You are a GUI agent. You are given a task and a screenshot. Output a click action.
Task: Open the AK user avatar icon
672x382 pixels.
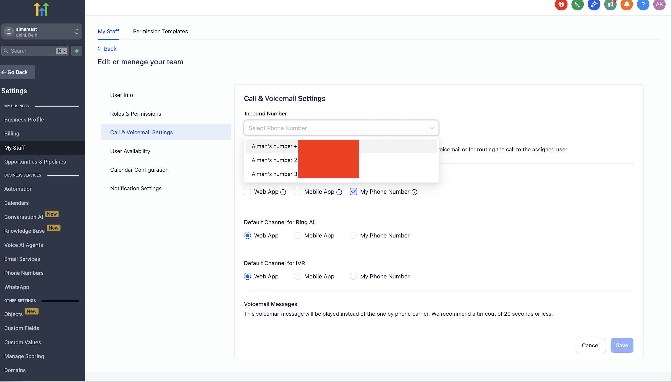click(659, 5)
